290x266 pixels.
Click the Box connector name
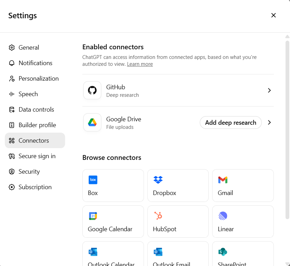pos(93,193)
